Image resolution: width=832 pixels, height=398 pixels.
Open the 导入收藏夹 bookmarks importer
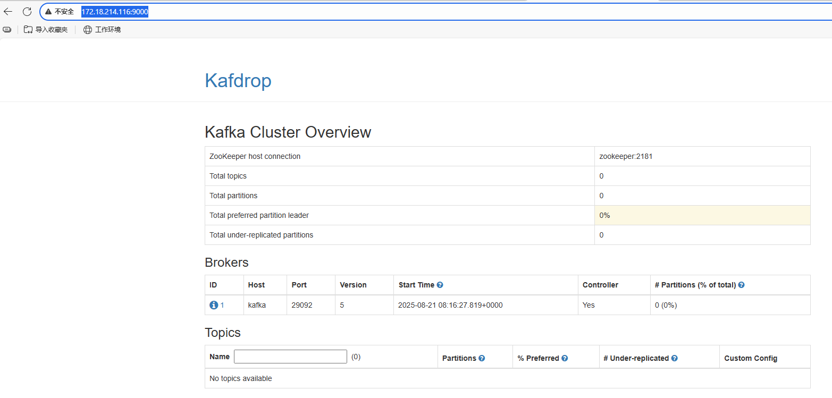point(52,29)
